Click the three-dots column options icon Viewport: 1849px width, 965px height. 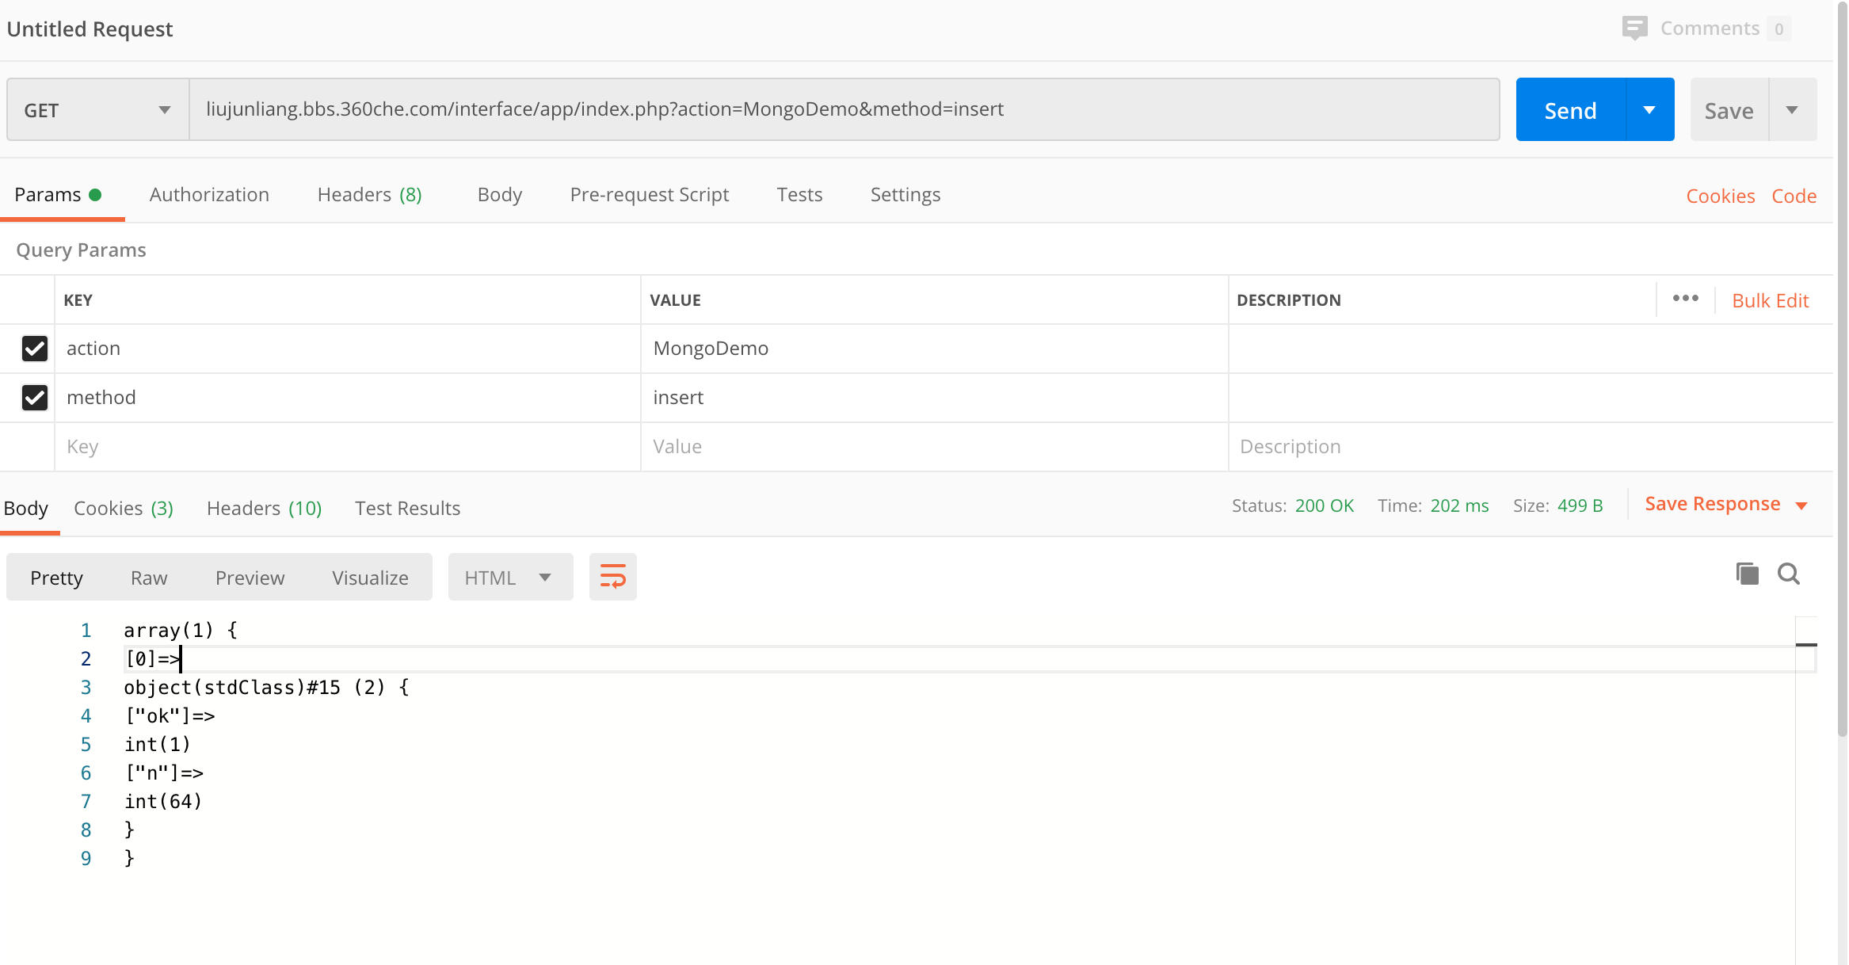point(1685,299)
